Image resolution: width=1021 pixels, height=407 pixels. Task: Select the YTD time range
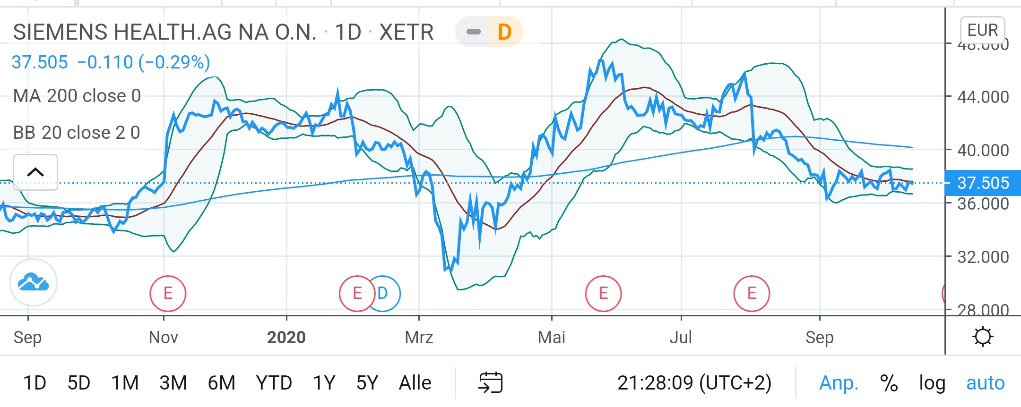[274, 383]
